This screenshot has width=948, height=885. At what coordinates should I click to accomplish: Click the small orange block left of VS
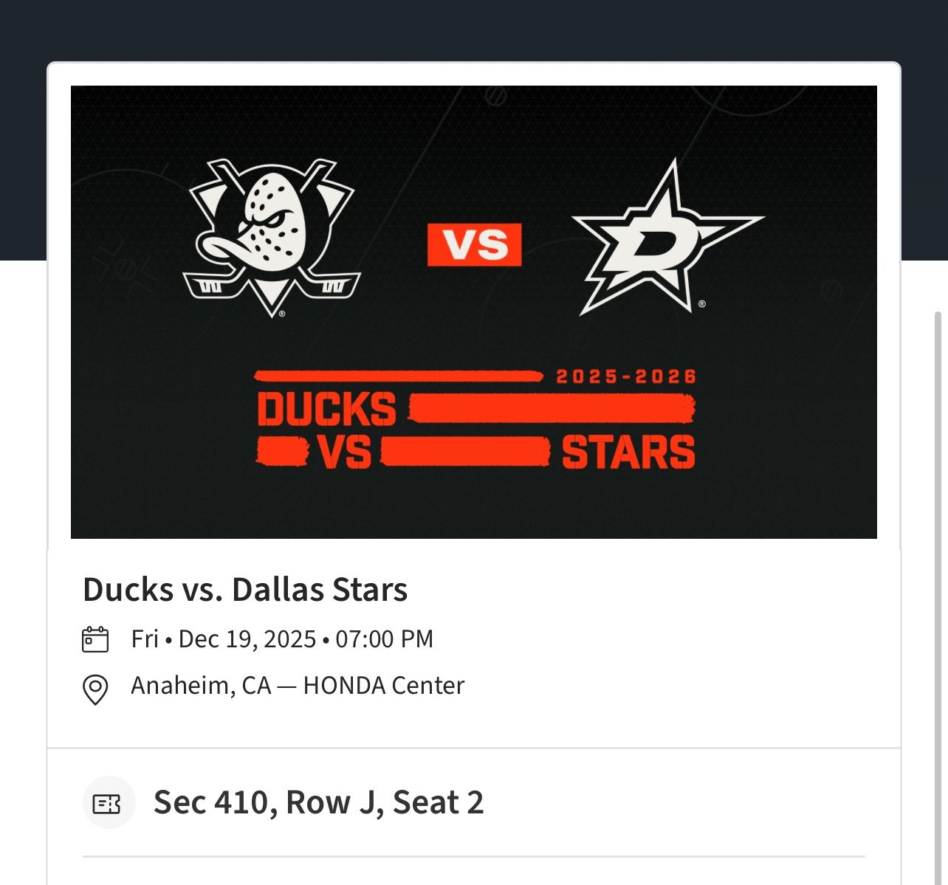(x=282, y=451)
